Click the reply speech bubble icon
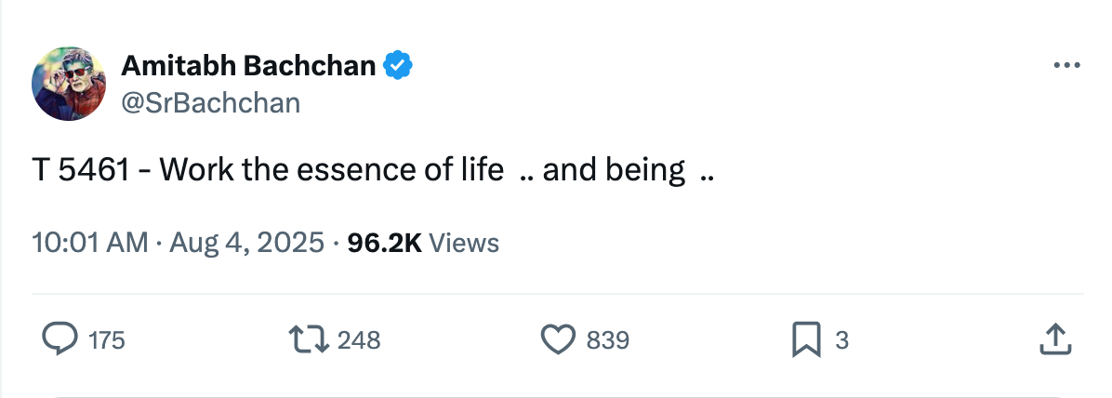Screen dimensions: 1112x398 click(60, 340)
